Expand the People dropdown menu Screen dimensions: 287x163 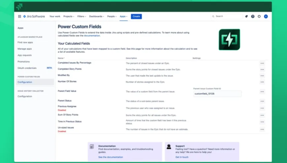coord(112,16)
